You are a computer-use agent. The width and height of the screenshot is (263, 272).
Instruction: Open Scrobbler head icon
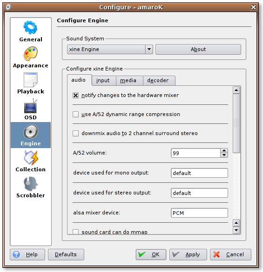tap(30, 184)
